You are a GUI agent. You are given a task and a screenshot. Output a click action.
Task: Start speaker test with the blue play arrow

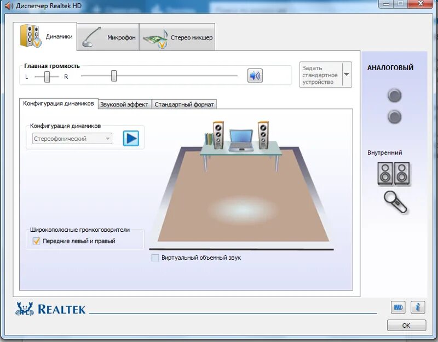tap(131, 138)
